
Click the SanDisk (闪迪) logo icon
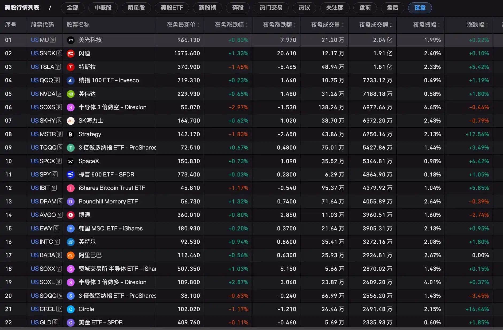[x=71, y=53]
